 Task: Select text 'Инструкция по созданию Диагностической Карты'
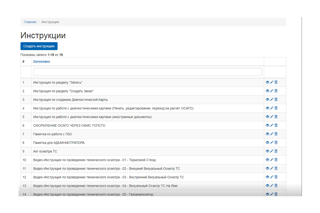tap(70, 100)
